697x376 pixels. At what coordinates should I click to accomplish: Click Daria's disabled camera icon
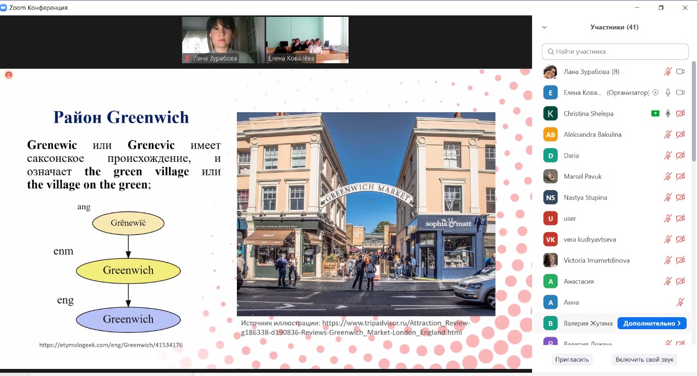680,155
